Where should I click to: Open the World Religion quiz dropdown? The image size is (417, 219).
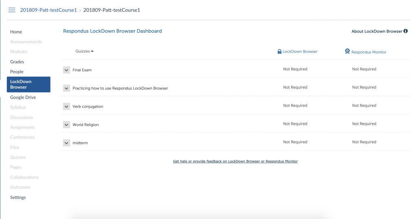pos(67,125)
